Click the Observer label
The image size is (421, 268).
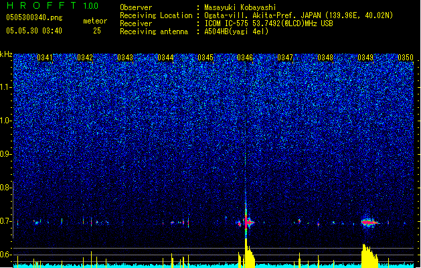click(136, 7)
